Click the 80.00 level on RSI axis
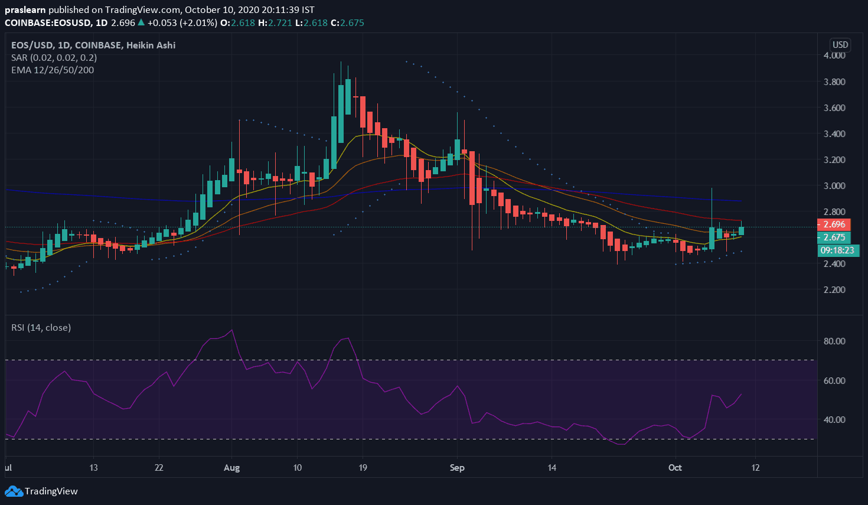Image resolution: width=868 pixels, height=505 pixels. click(834, 341)
